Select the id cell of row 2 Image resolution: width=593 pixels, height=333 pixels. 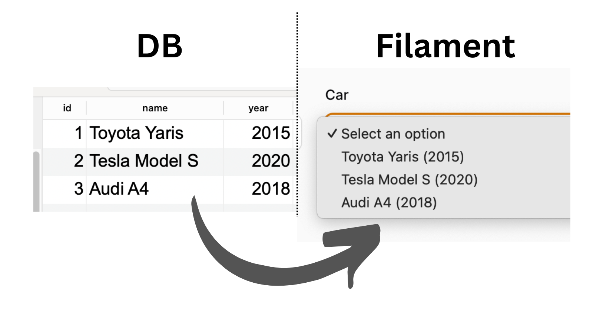click(x=78, y=161)
